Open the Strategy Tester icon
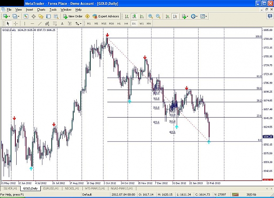Viewport: 274px width, 198px height. (56, 16)
